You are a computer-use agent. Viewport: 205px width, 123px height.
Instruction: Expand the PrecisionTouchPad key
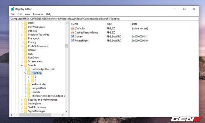pyautogui.click(x=22, y=35)
